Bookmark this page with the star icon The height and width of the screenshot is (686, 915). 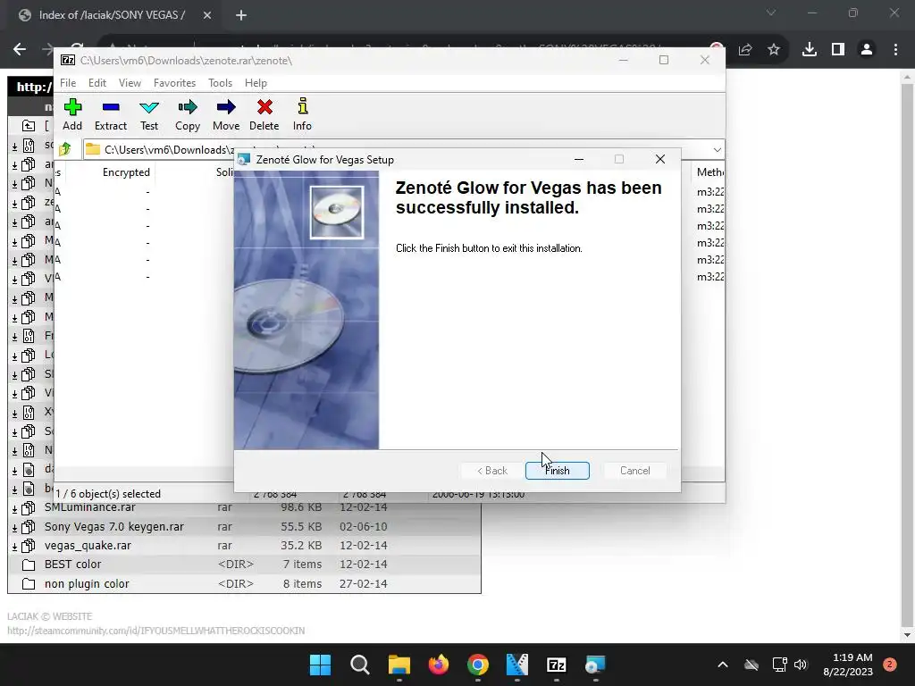click(774, 50)
